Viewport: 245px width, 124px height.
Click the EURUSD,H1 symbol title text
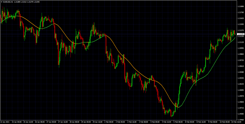(8, 2)
